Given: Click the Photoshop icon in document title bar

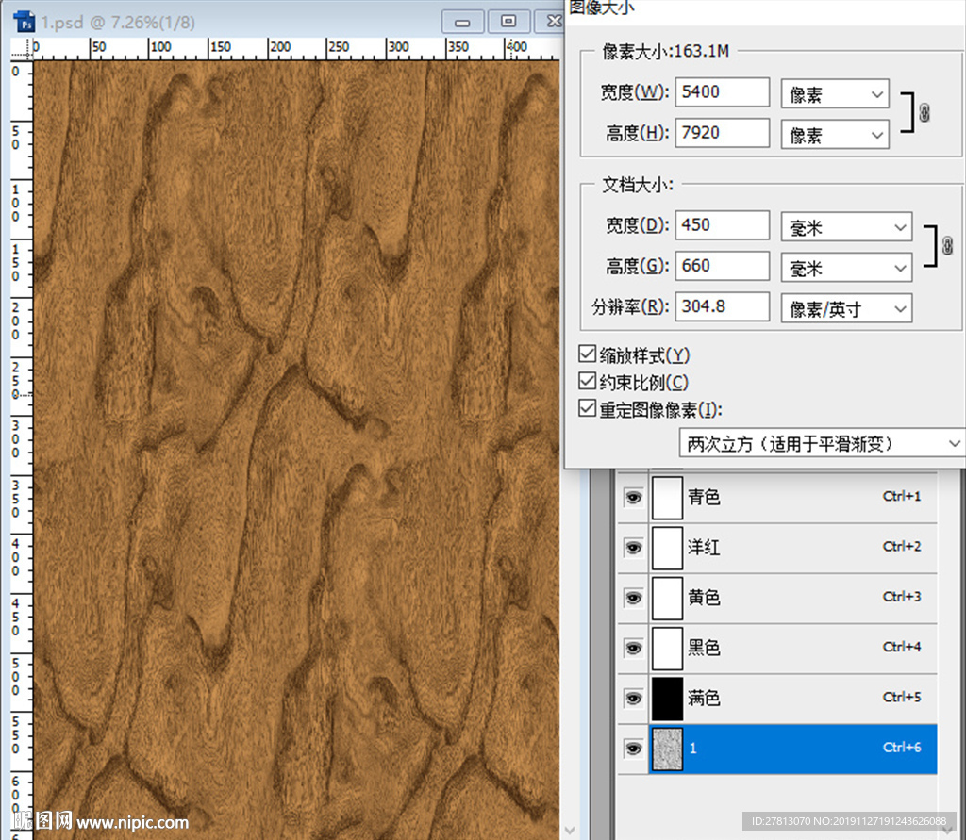Looking at the screenshot, I should (27, 22).
